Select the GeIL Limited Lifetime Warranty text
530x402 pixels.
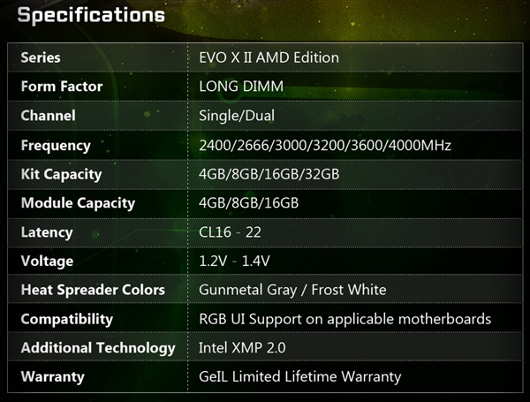[300, 377]
